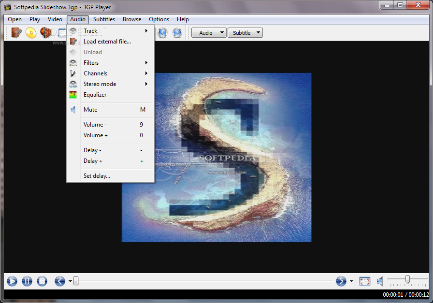The image size is (433, 303).
Task: Click the bottom forward arrow button
Action: (x=341, y=281)
